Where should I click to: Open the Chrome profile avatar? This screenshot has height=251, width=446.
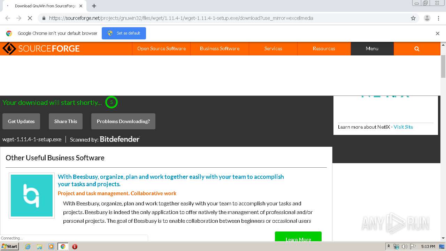pyautogui.click(x=427, y=18)
